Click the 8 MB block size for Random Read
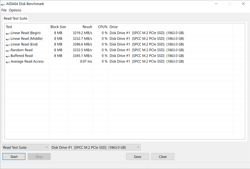This screenshot has width=250, height=169. pos(58,50)
